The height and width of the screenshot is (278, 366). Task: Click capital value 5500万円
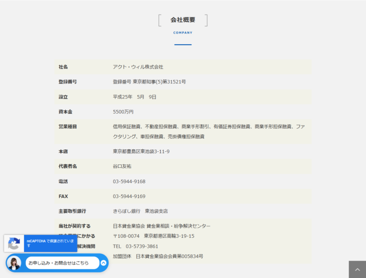coord(123,112)
